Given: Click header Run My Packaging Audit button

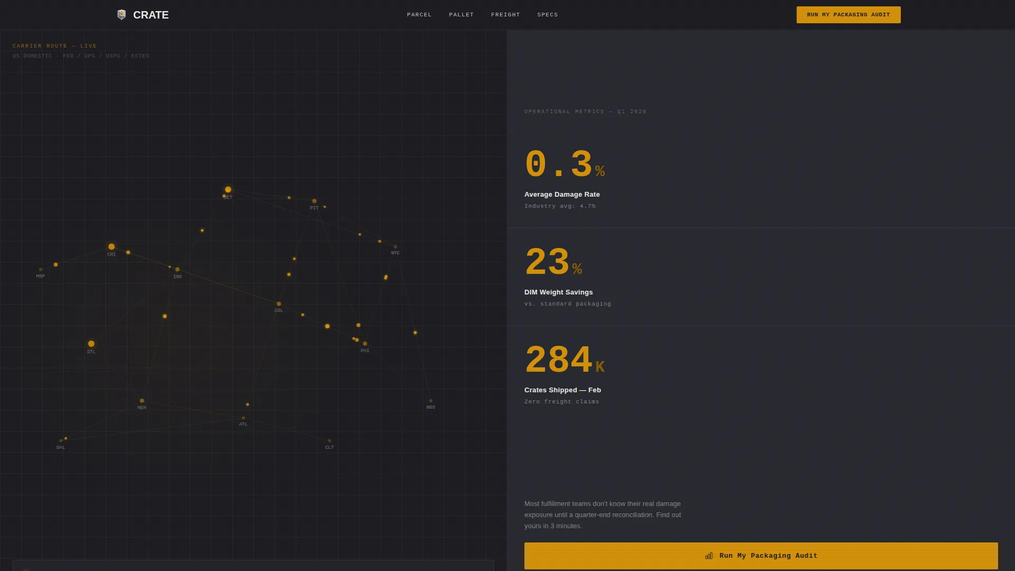Looking at the screenshot, I should 848,15.
